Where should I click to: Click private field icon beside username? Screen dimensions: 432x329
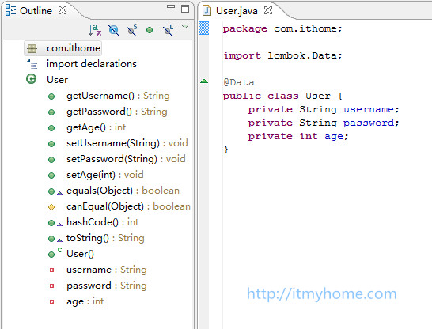point(51,270)
